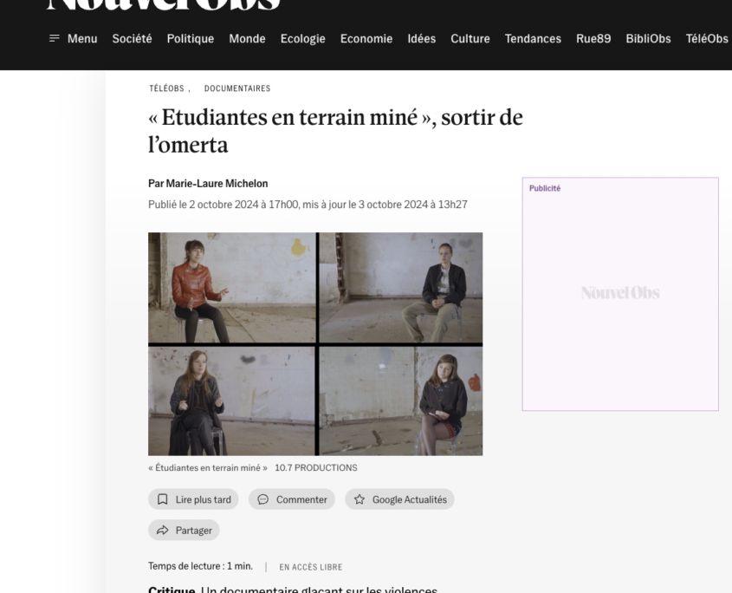Viewport: 732px width, 593px height.
Task: Click the documentary four-panel article image
Action: [x=315, y=344]
